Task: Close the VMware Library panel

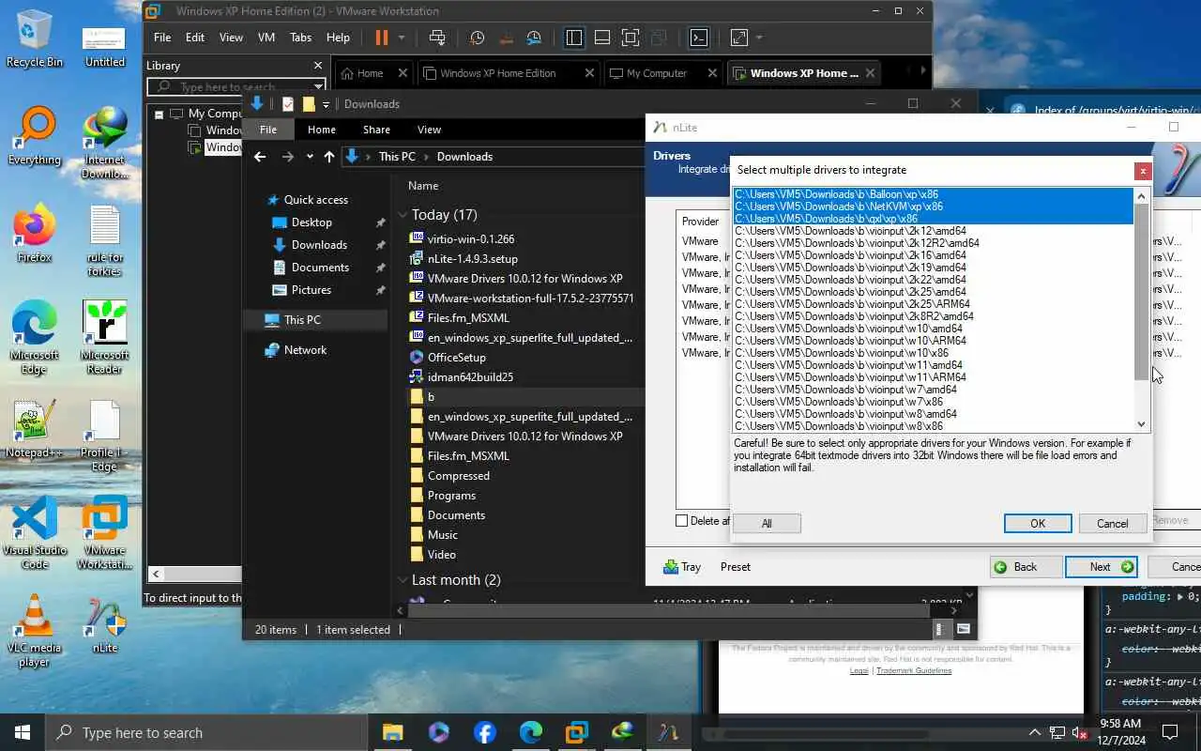Action: pyautogui.click(x=318, y=66)
